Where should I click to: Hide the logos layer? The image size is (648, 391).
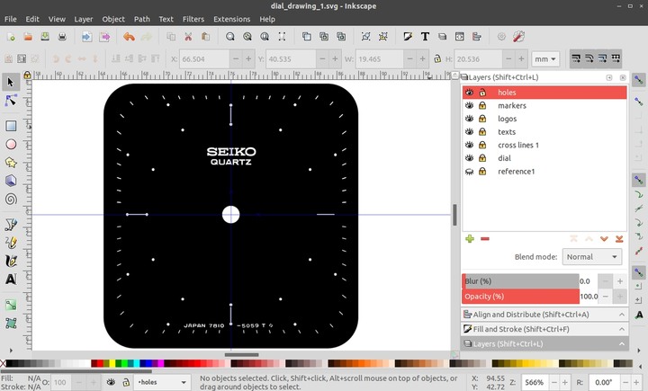coord(469,119)
